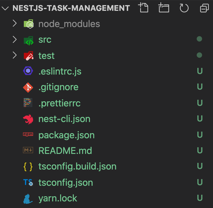Collapse the NESTJS-TASK-MANAGEMENT section
This screenshot has width=213, height=208.
tap(5, 8)
